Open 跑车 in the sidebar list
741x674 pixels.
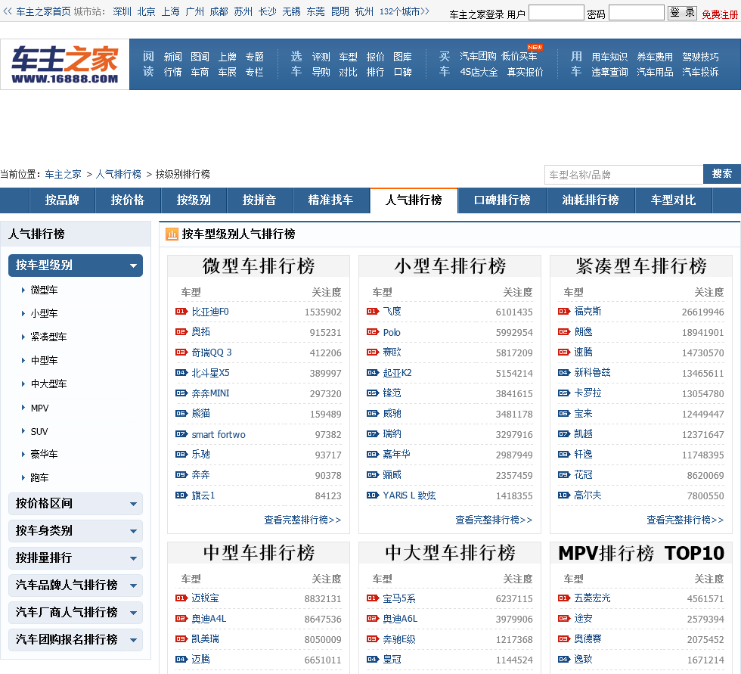pyautogui.click(x=39, y=478)
